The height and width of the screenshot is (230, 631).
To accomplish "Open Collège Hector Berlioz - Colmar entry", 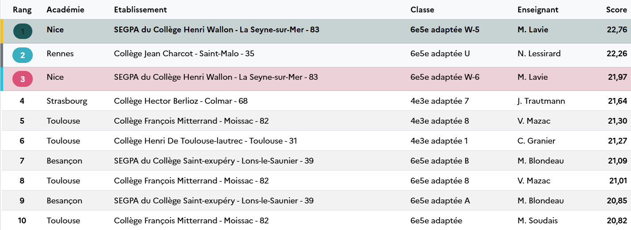I will click(x=181, y=101).
